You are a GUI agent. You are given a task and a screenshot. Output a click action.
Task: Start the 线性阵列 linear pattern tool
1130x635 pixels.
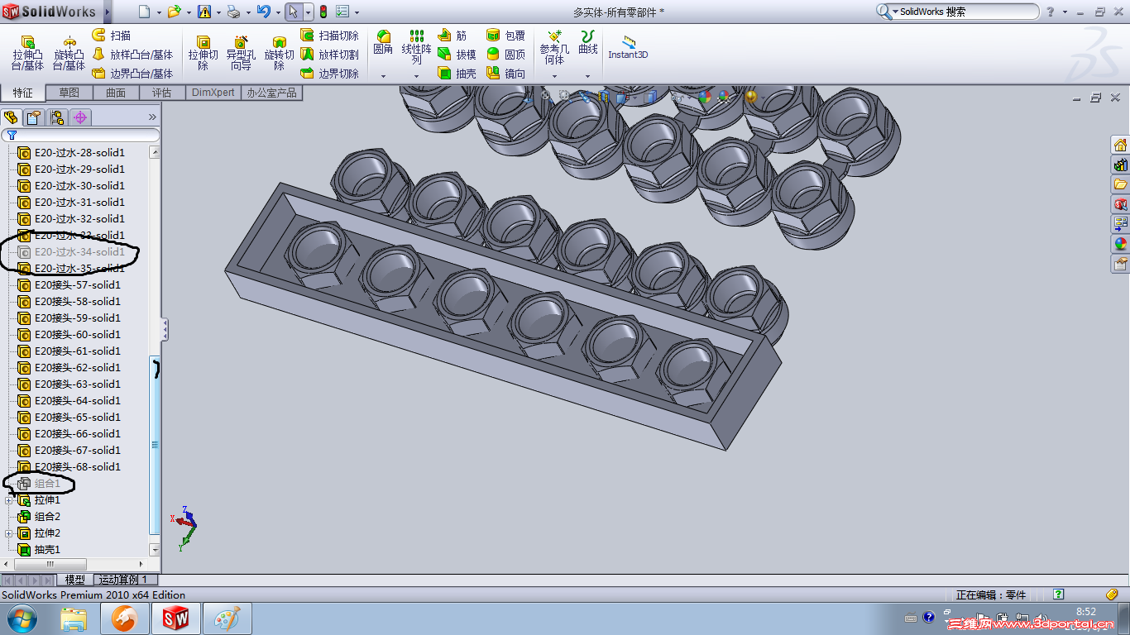417,47
